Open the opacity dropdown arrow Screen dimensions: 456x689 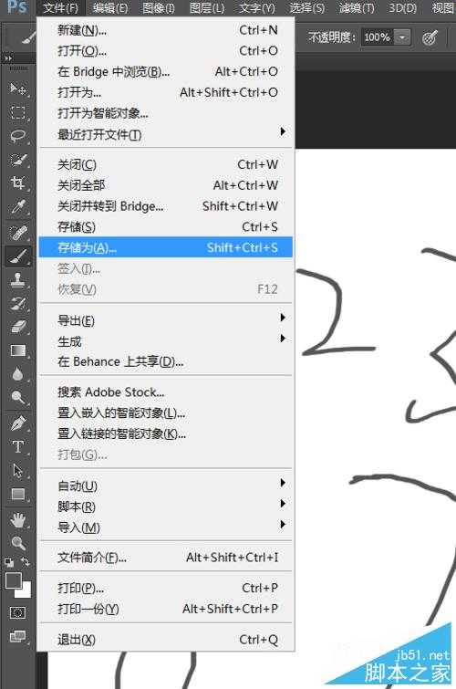(402, 37)
